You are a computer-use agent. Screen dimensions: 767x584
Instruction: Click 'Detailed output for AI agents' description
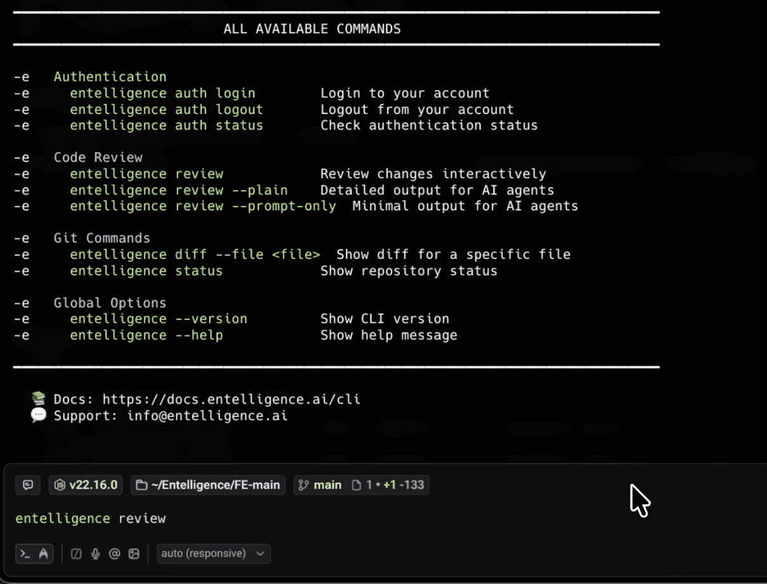[x=437, y=190]
